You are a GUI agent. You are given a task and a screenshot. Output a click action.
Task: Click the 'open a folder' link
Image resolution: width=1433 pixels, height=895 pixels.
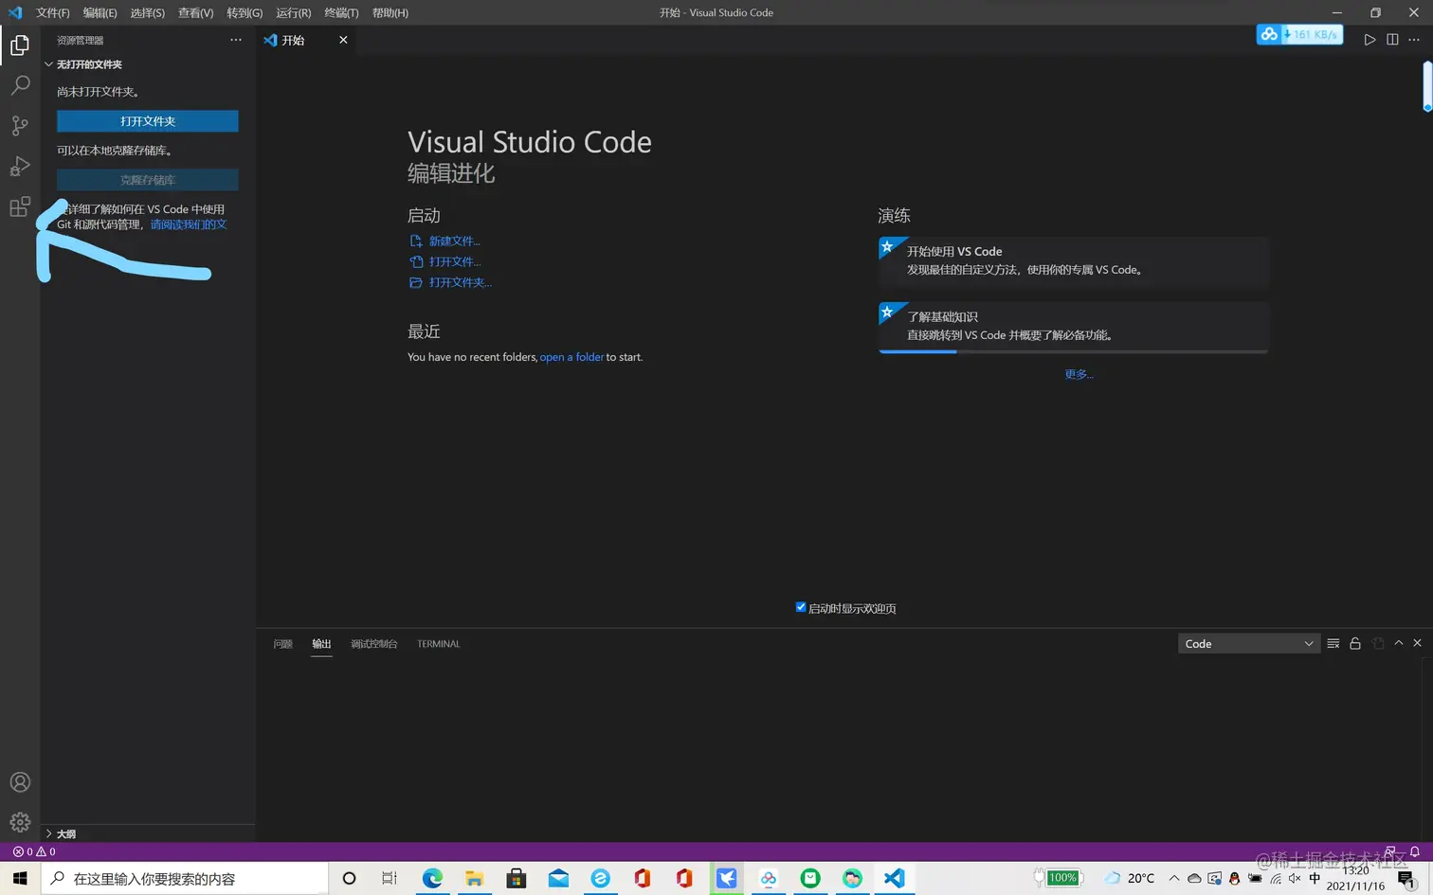(x=571, y=357)
